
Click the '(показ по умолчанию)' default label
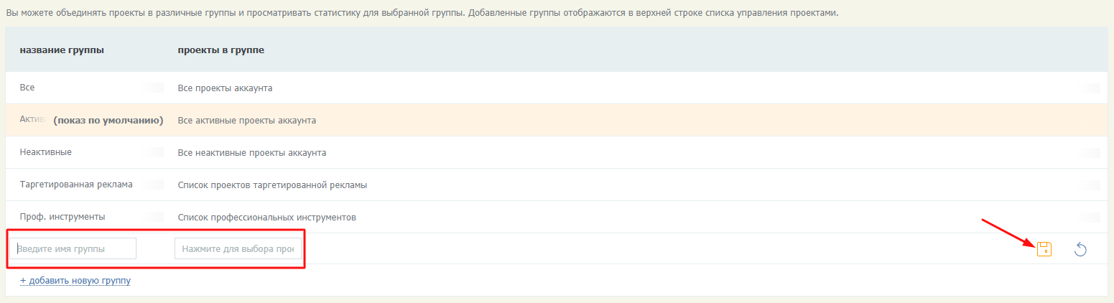(108, 120)
